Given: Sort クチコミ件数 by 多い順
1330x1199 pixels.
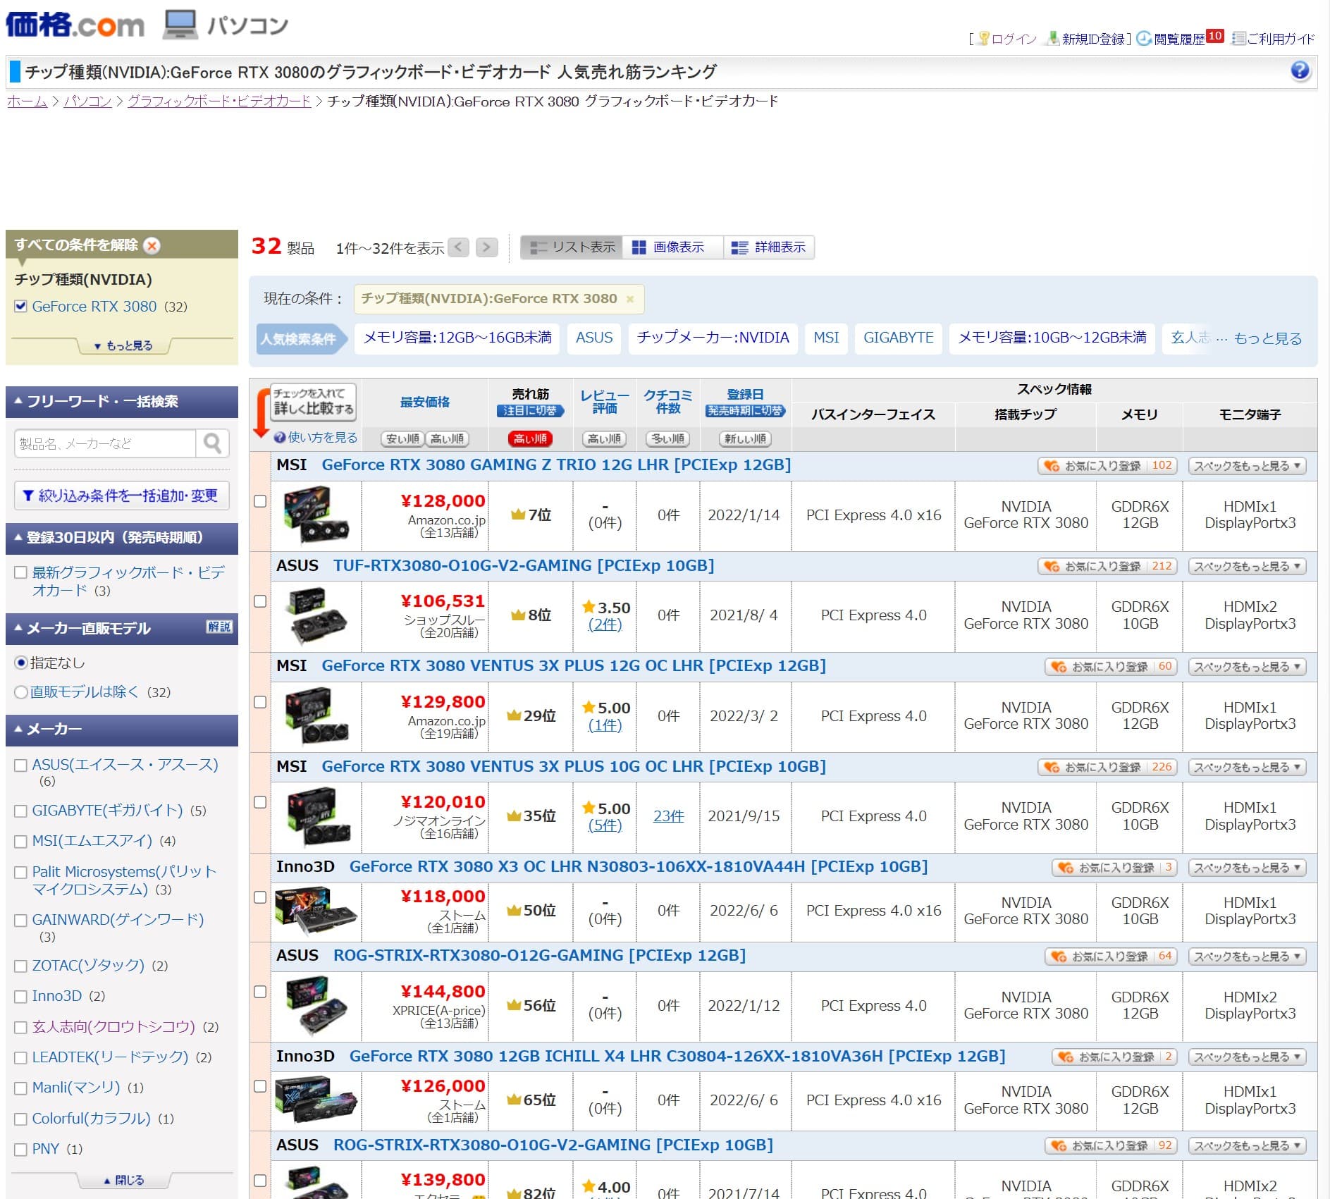Looking at the screenshot, I should tap(667, 439).
